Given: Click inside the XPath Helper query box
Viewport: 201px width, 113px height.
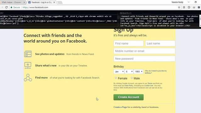Looking at the screenshot, I should coord(59,20).
